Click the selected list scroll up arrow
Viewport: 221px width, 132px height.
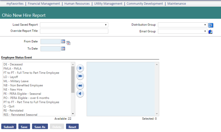click(157, 64)
